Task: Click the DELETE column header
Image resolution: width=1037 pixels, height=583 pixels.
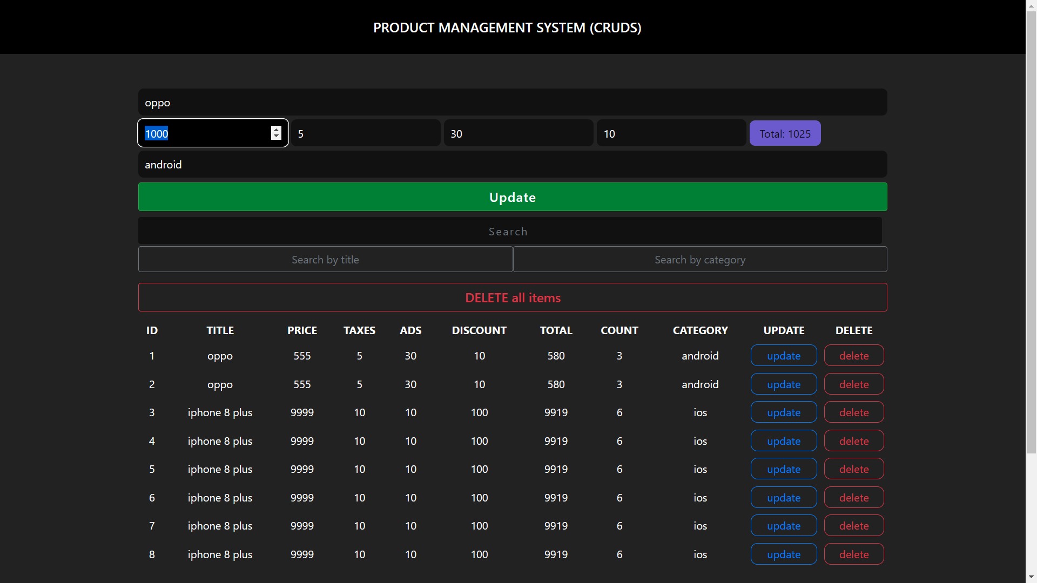Action: [x=854, y=330]
